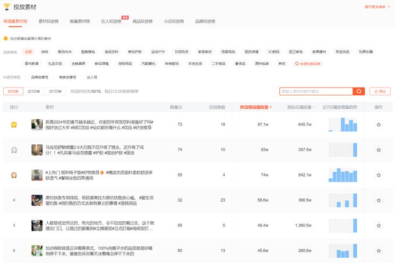Star the third-ranked chair cushion material
The width and height of the screenshot is (395, 263).
[x=379, y=175]
